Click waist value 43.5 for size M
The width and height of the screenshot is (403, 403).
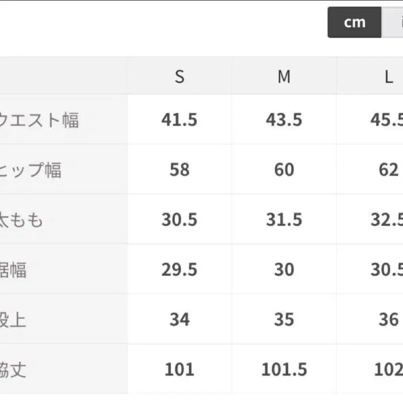[x=284, y=120]
